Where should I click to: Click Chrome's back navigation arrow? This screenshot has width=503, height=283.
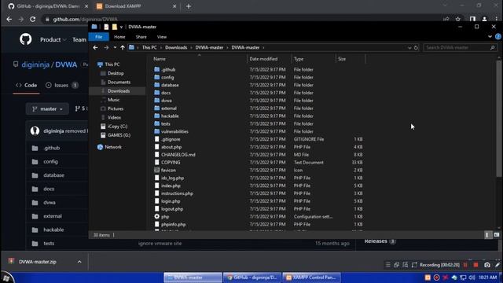coord(9,19)
